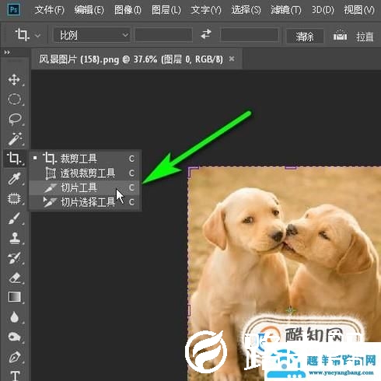Click the crop width input field
This screenshot has width=381, height=381.
pos(163,35)
